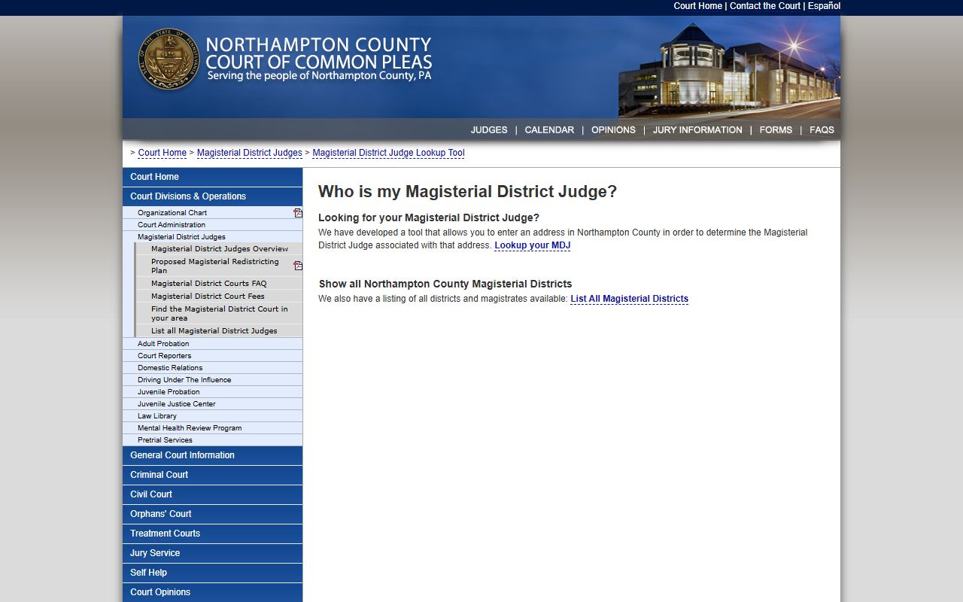This screenshot has height=602, width=963.
Task: Open PDF icon beside Proposed Magisterial Redistricting Plan
Action: 298,266
